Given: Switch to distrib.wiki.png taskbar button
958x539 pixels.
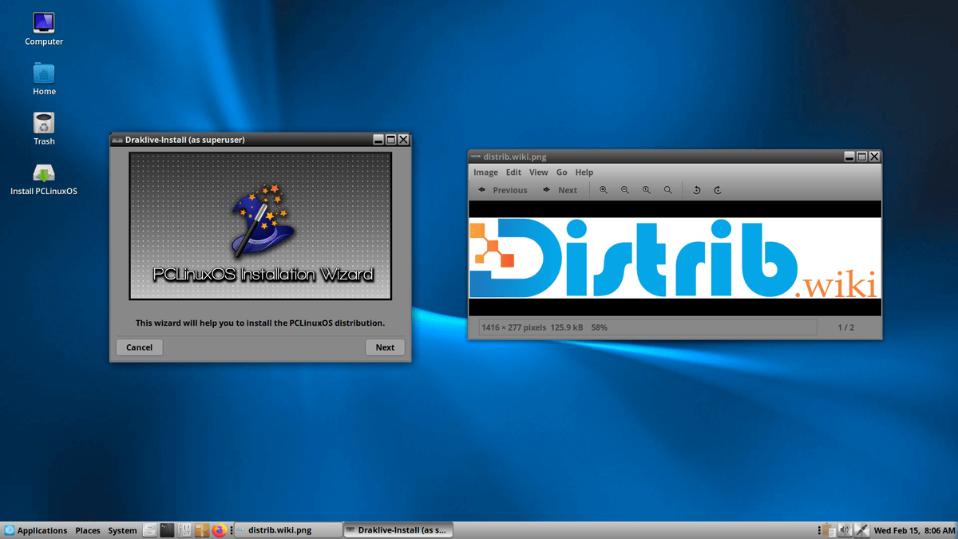Looking at the screenshot, I should pos(287,530).
